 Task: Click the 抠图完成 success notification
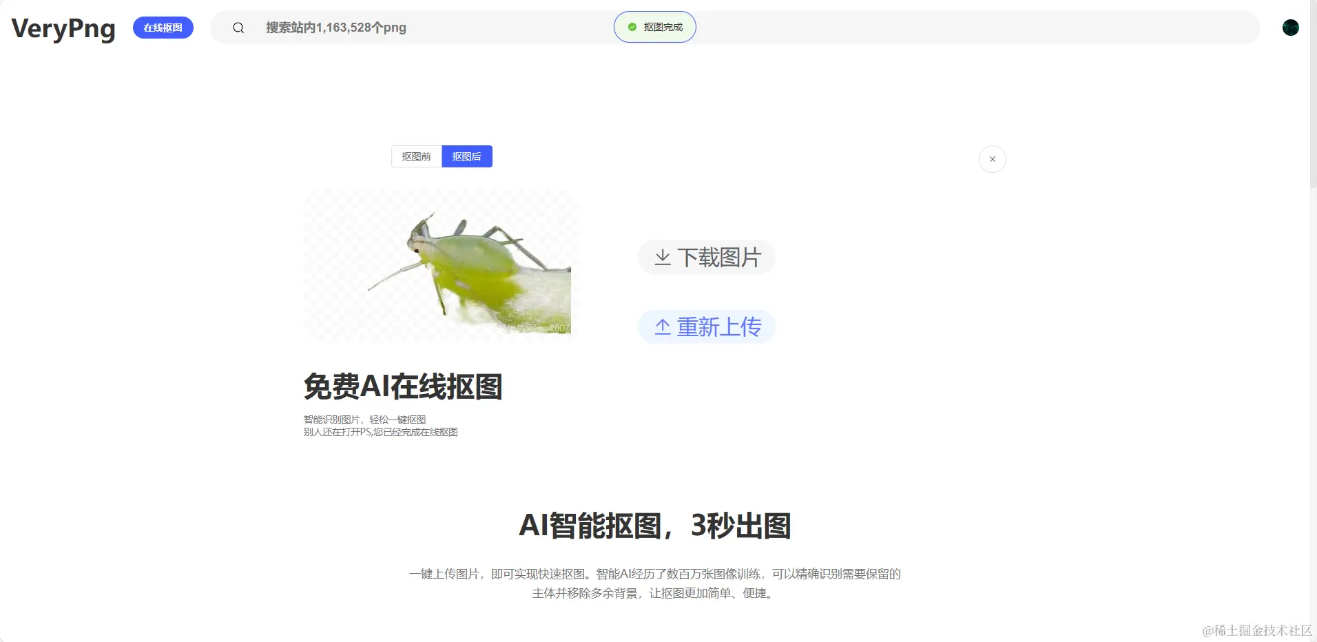[x=655, y=27]
